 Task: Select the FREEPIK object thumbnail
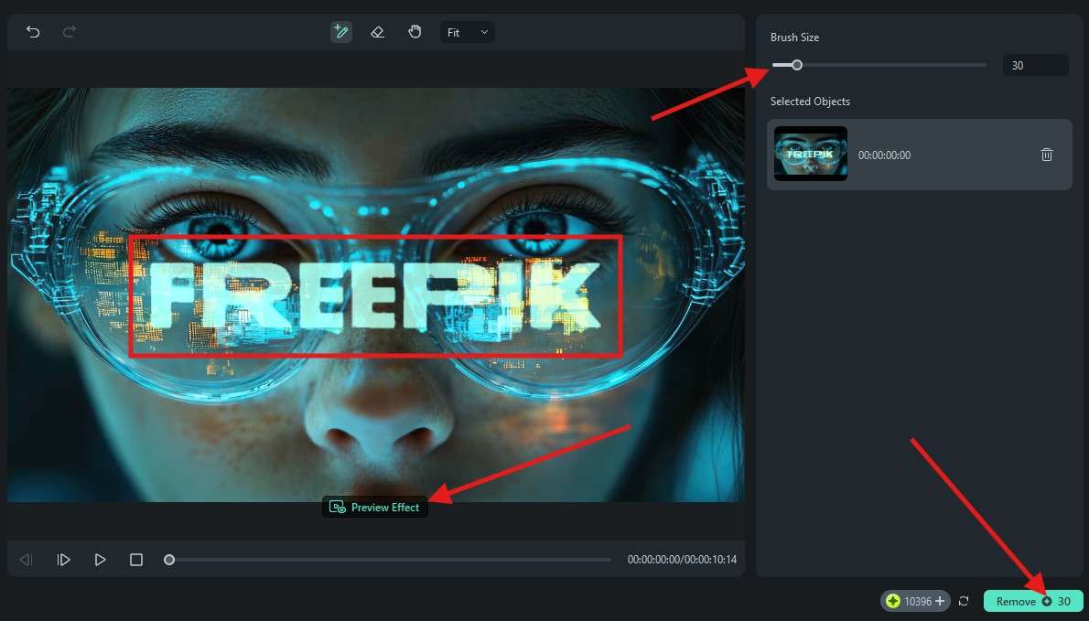click(x=811, y=154)
